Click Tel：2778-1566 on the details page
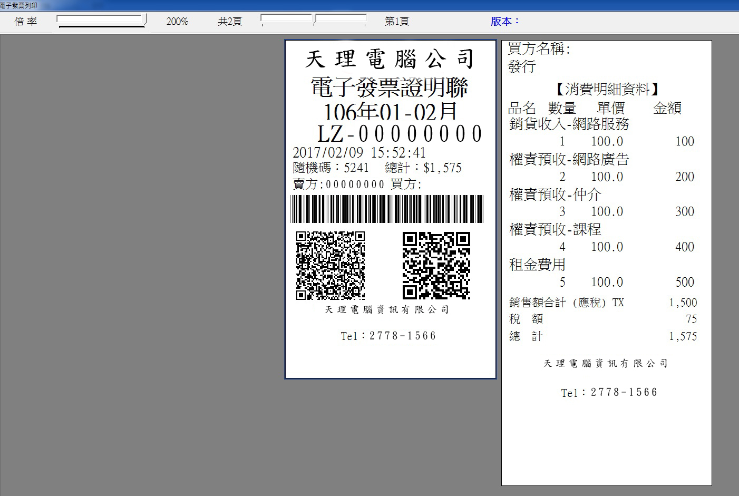The image size is (739, 496). 609,392
